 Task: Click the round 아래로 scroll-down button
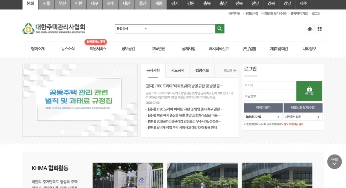pos(335,162)
